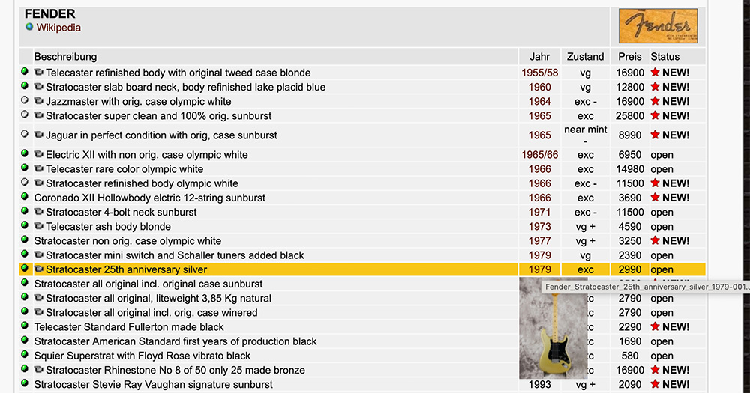
Task: Click green status dot for Coronado XII row
Action: coord(25,197)
